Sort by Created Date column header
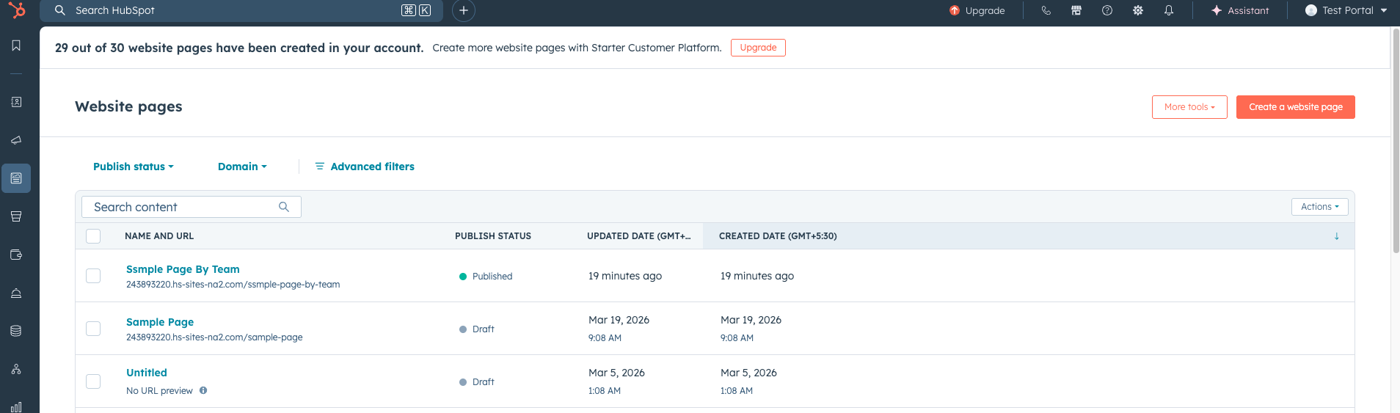The image size is (1400, 413). 778,236
